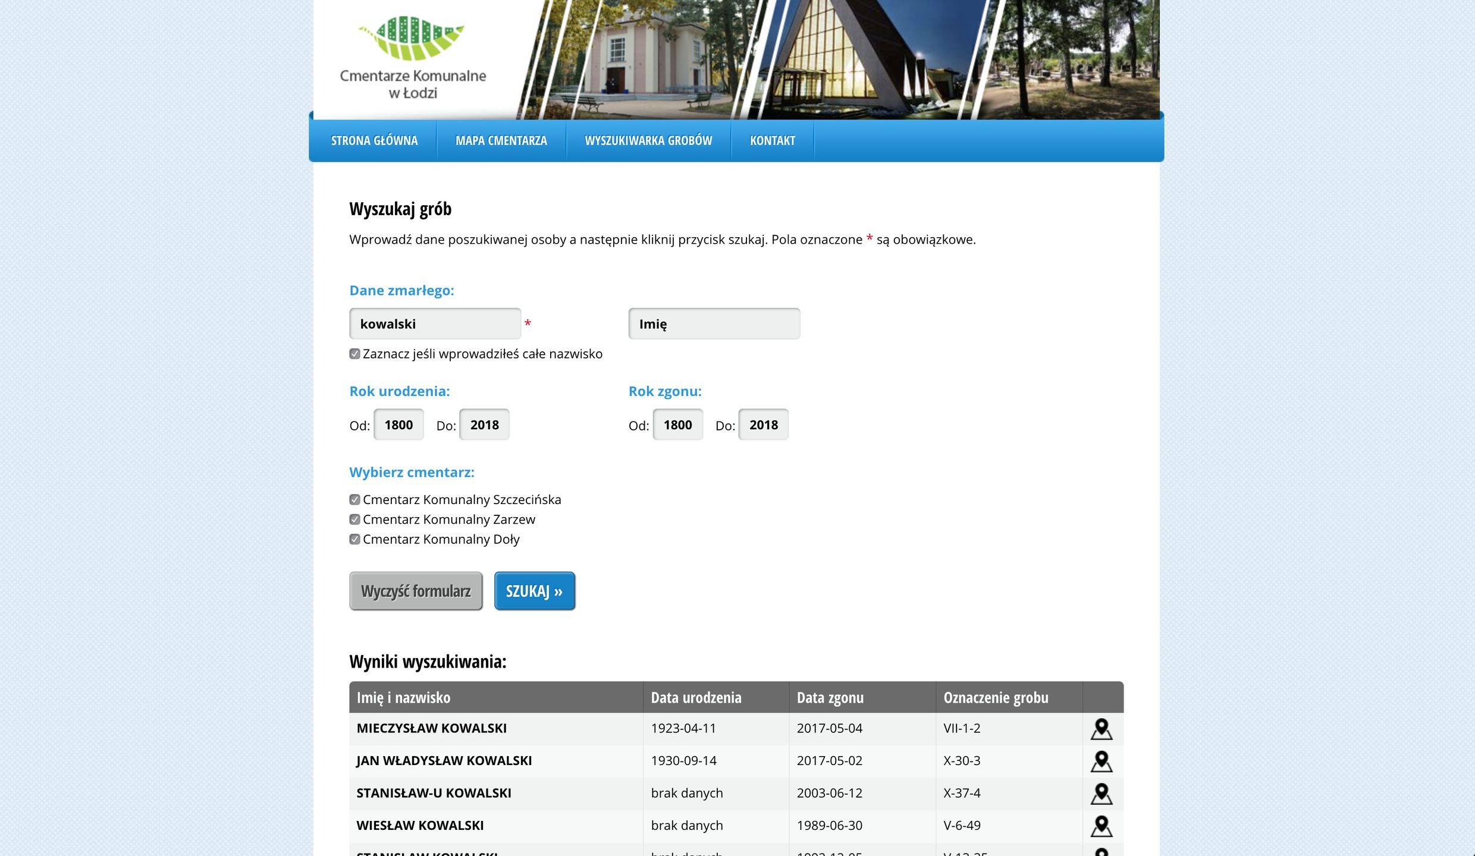Click the Imię input field
Image resolution: width=1475 pixels, height=856 pixels.
point(714,323)
